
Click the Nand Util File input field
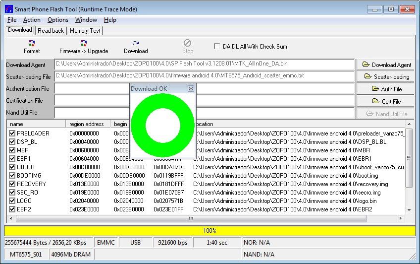point(205,113)
